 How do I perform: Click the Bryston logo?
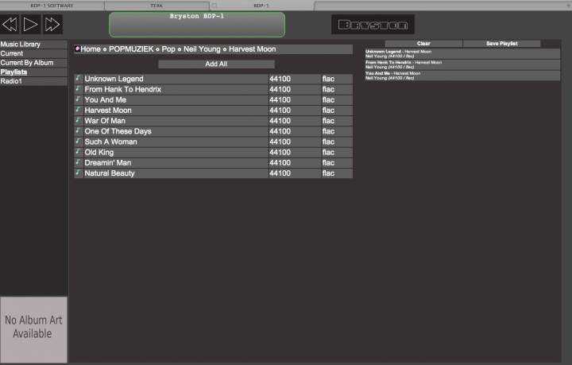tap(373, 25)
